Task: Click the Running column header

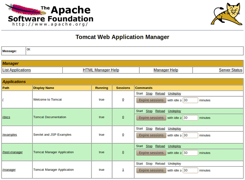Action: pos(102,88)
